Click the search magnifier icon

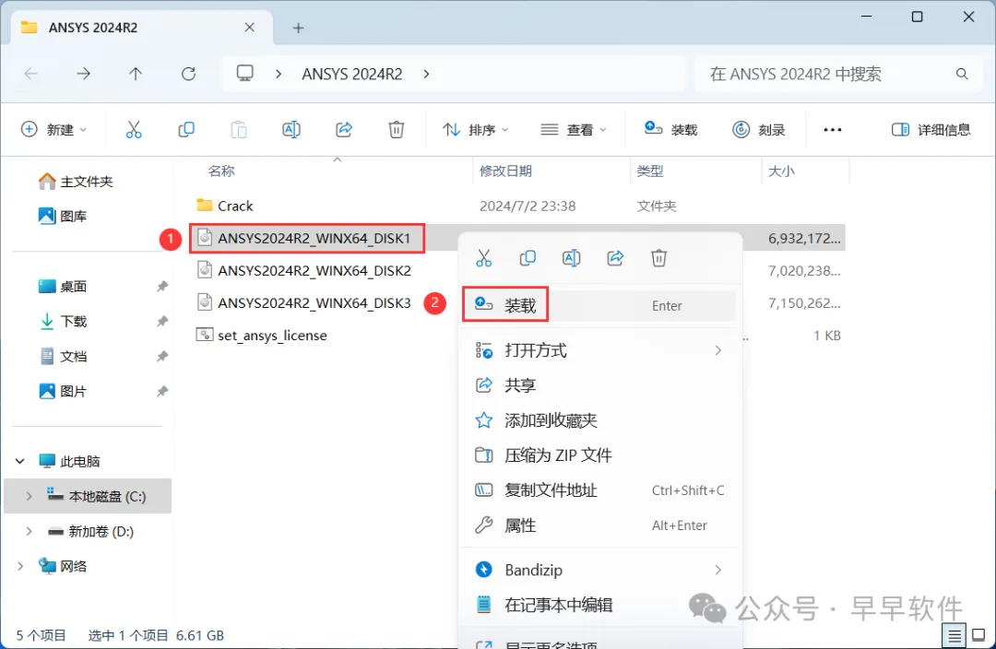point(962,75)
